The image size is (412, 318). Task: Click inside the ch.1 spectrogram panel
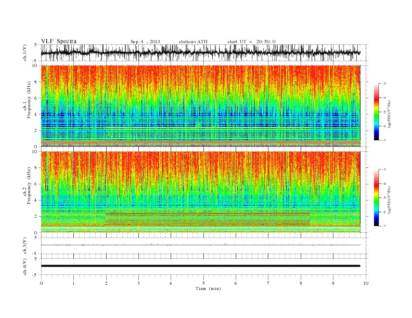(x=200, y=106)
